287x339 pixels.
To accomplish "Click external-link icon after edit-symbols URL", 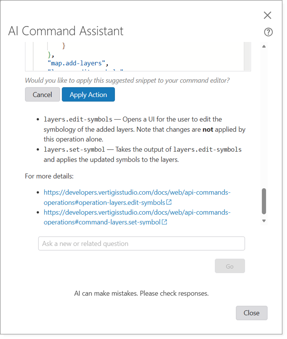I will [169, 202].
